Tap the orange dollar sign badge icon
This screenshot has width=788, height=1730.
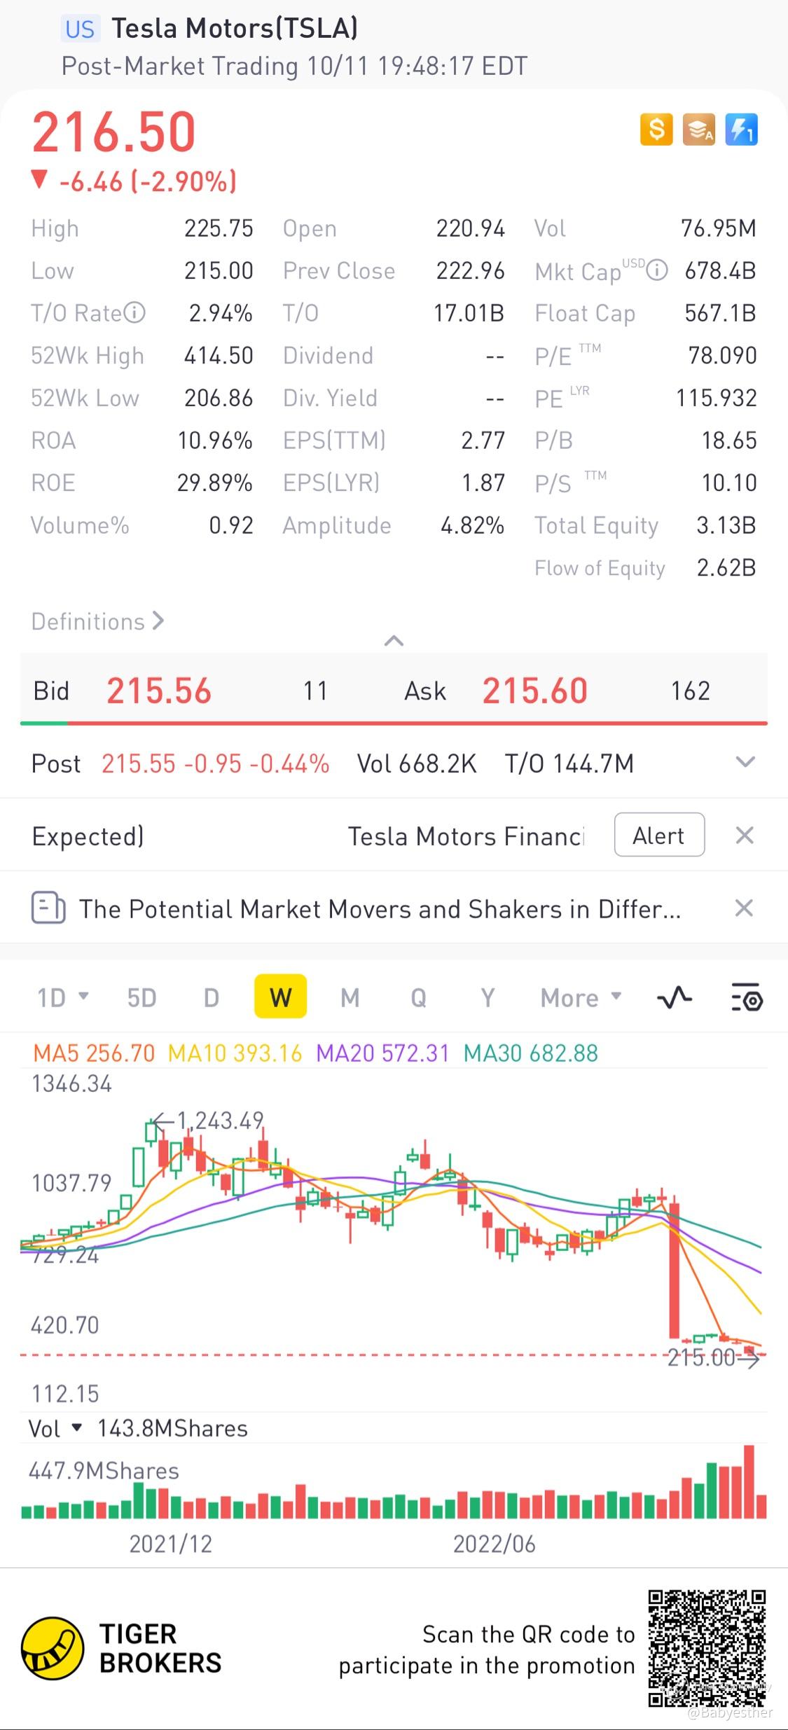pos(656,130)
